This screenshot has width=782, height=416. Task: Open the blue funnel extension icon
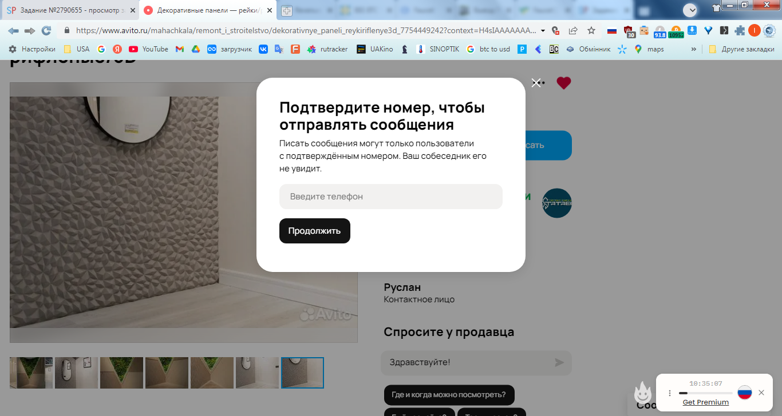coord(708,30)
